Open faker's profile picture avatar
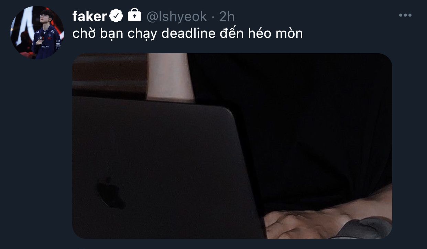Image resolution: width=427 pixels, height=249 pixels. click(x=37, y=32)
